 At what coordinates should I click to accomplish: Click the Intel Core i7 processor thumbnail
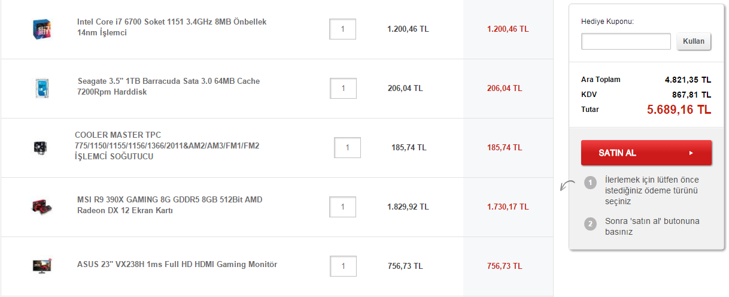click(41, 29)
